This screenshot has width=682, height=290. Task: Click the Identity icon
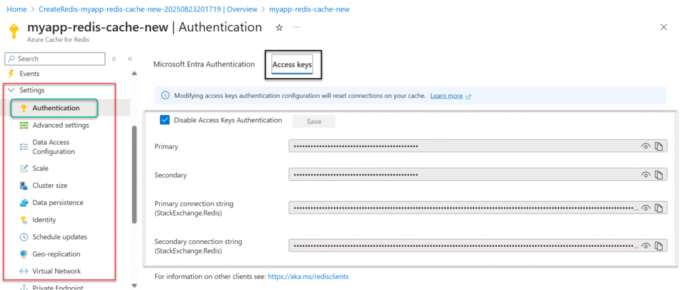coord(24,220)
